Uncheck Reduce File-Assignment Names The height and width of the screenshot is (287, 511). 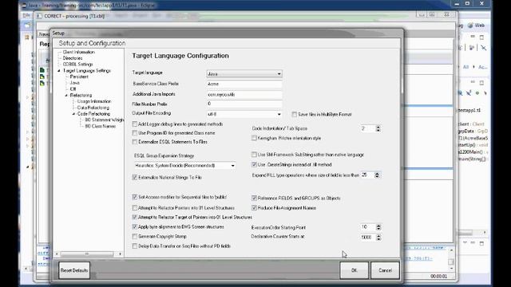point(254,207)
